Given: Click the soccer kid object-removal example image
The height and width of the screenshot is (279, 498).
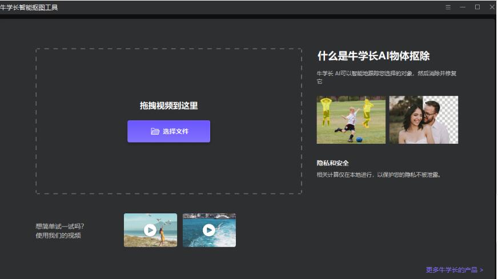Looking at the screenshot, I should pyautogui.click(x=351, y=120).
